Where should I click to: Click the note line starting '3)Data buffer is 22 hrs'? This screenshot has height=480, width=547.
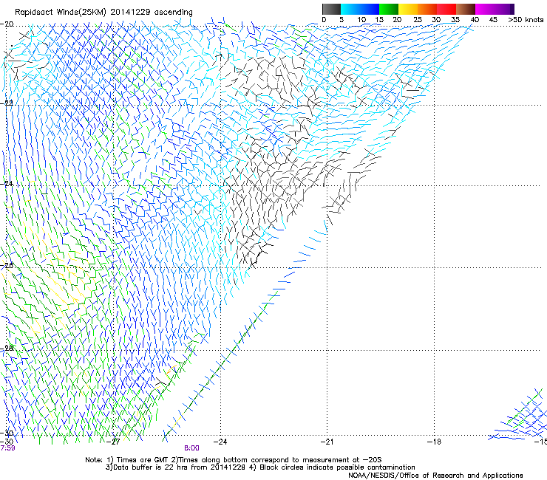[x=260, y=467]
